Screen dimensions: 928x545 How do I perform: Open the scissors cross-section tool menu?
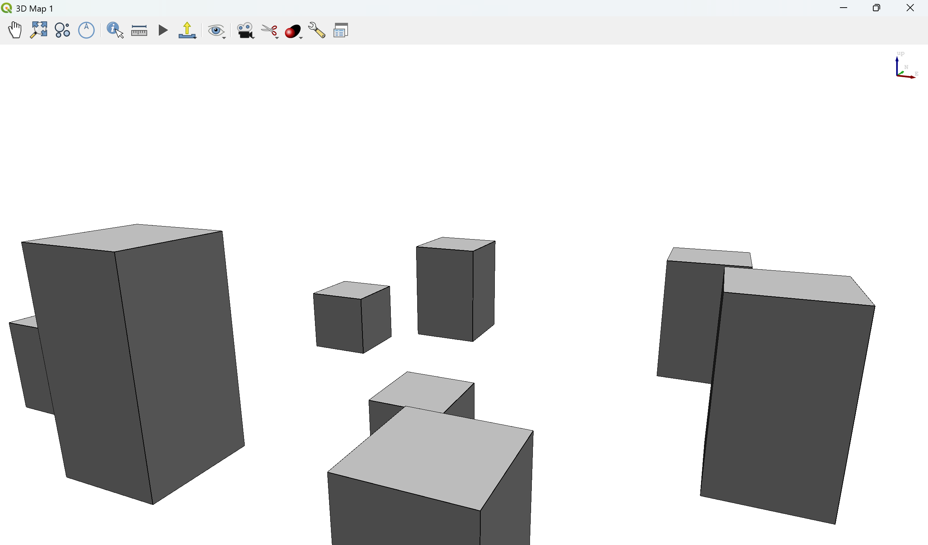[x=270, y=31]
